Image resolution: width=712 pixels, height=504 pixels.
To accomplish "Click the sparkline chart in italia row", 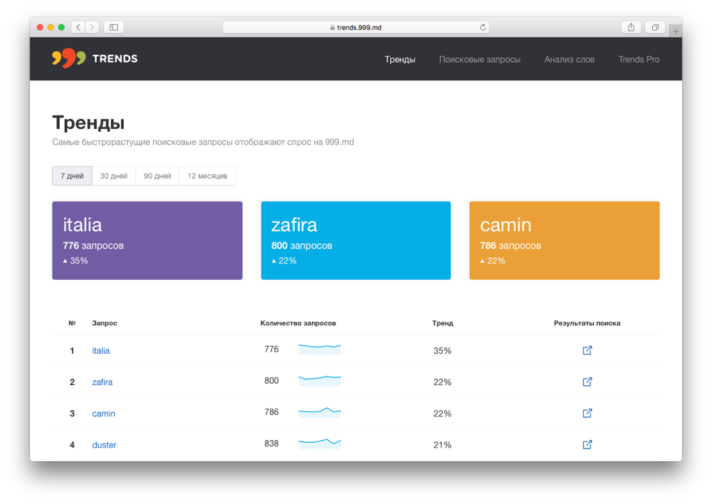I will click(320, 349).
